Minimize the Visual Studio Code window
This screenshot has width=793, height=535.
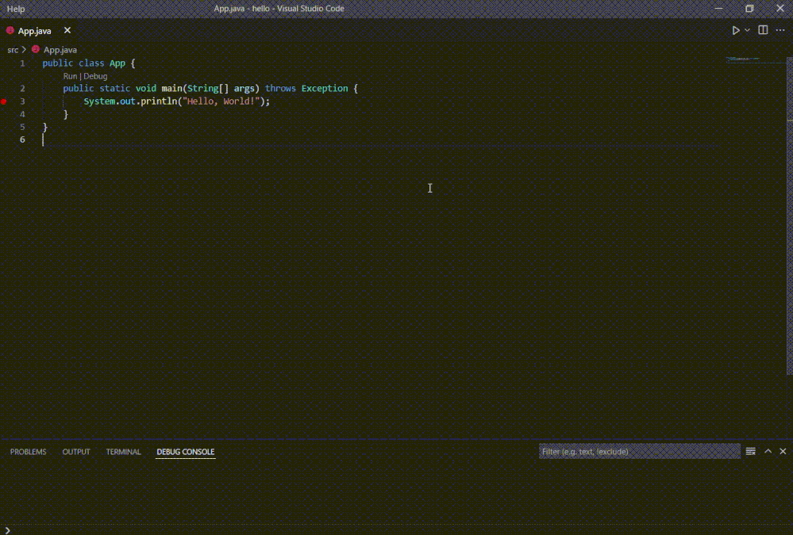coord(718,9)
